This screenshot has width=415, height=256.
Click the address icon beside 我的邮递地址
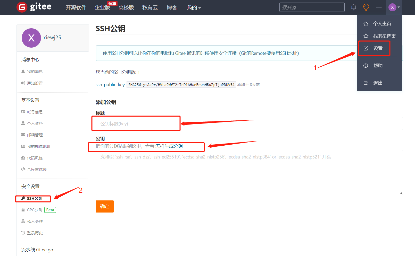click(23, 146)
